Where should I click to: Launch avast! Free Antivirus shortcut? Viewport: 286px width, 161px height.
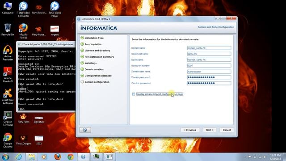pos(8,97)
